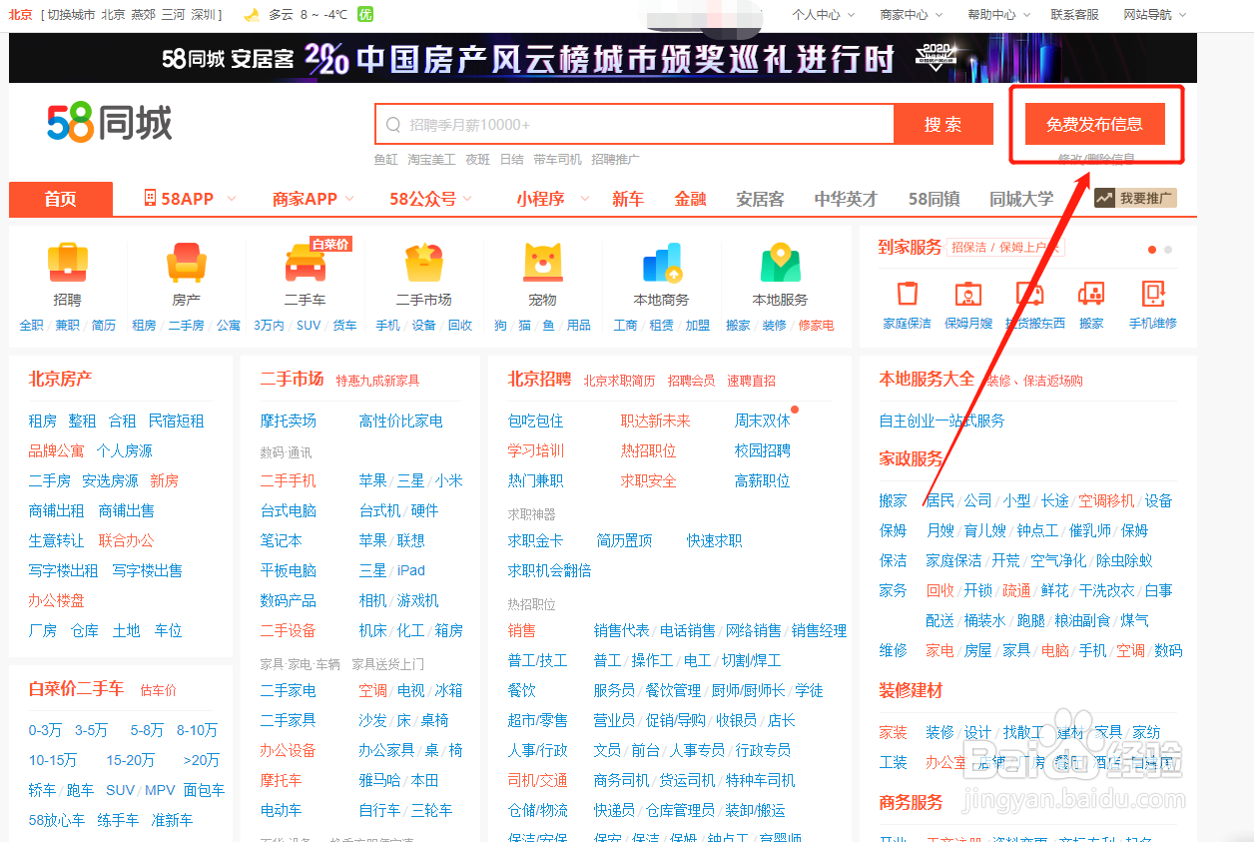This screenshot has width=1254, height=842.
Task: Click the green 优 air quality badge
Action: point(365,15)
